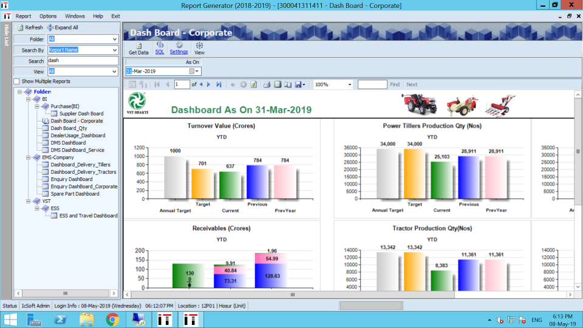Collapse the EMS-Company tree node

(28, 157)
